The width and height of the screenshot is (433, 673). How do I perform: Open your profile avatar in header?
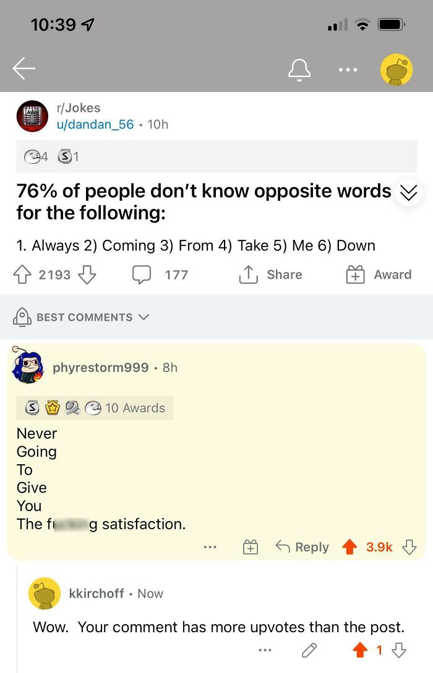(x=396, y=70)
